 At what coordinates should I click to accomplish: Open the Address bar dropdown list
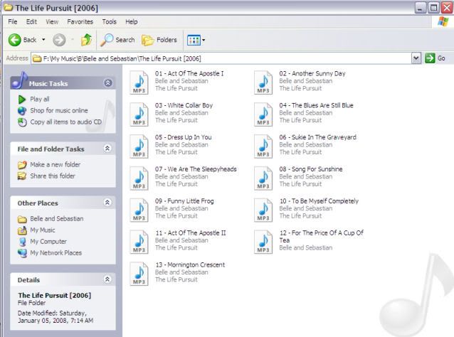coord(416,58)
